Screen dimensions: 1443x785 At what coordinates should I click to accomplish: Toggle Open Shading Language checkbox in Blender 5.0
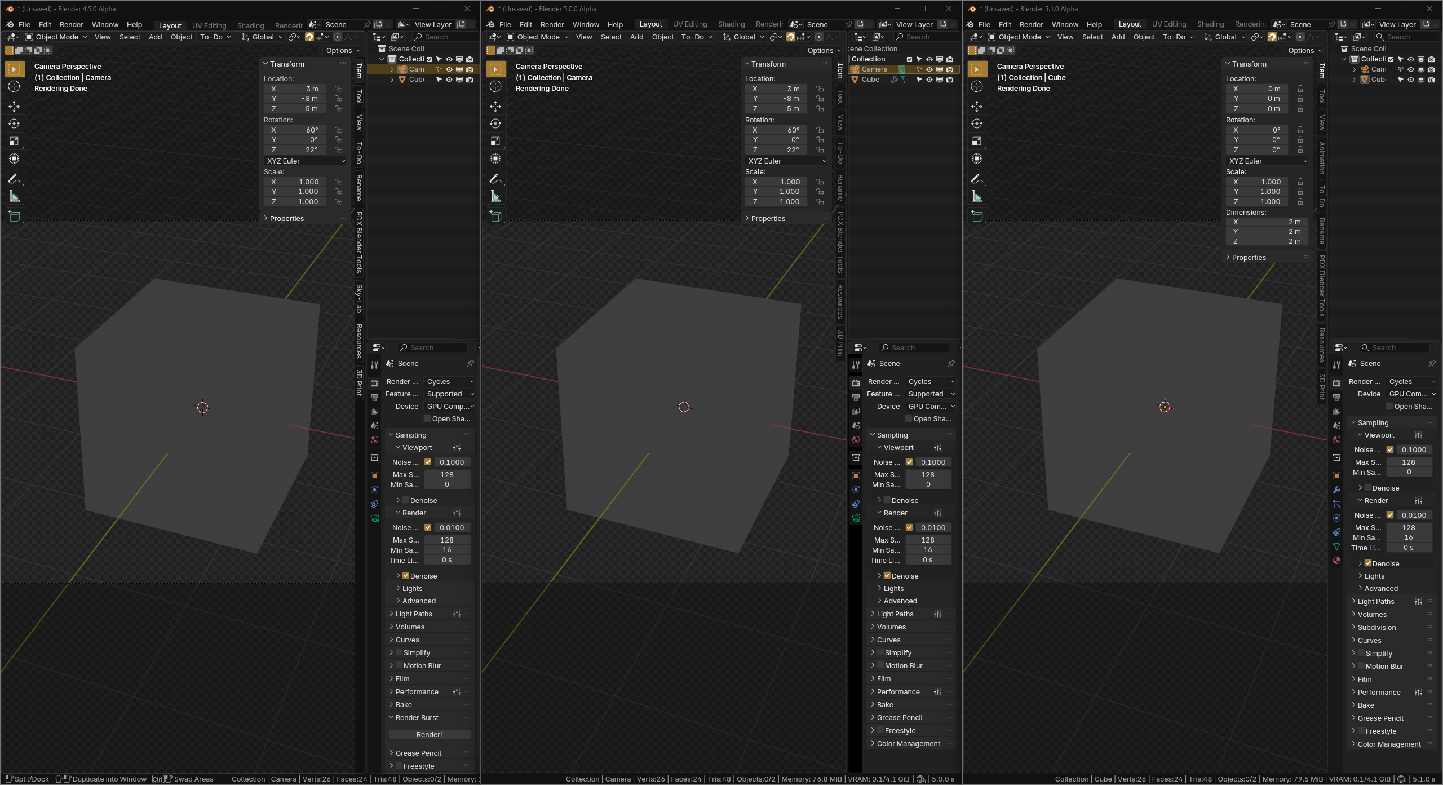pyautogui.click(x=909, y=418)
